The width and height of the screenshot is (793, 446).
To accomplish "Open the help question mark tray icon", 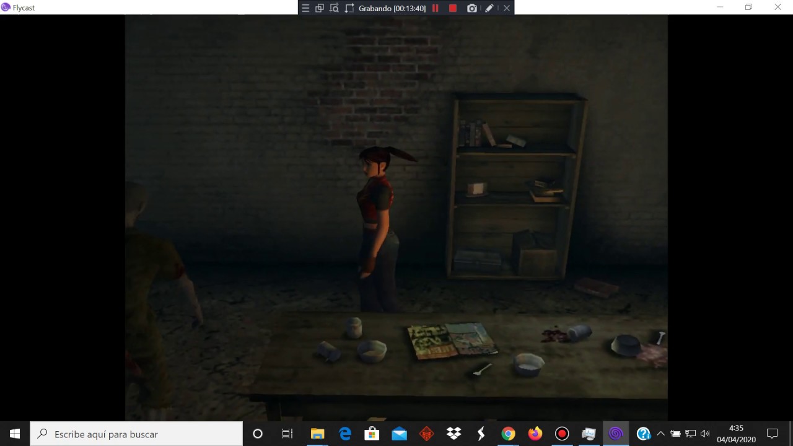I will coord(644,434).
